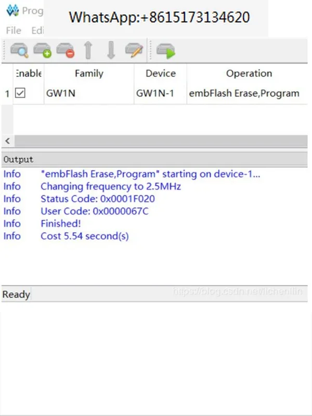The width and height of the screenshot is (312, 416).
Task: Click the horizontal scrollbar track of device table
Action: (x=161, y=141)
